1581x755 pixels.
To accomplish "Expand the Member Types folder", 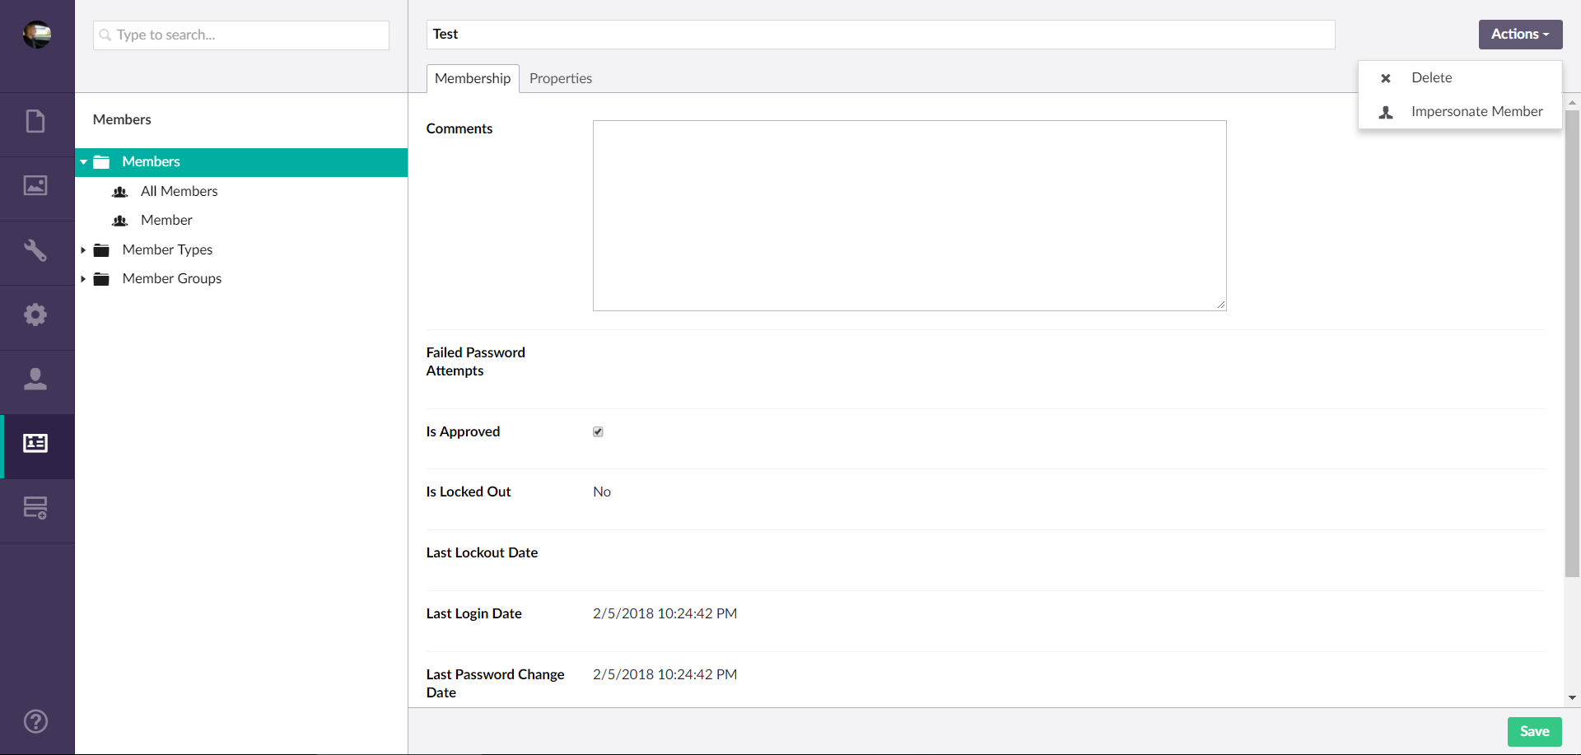I will tap(83, 249).
